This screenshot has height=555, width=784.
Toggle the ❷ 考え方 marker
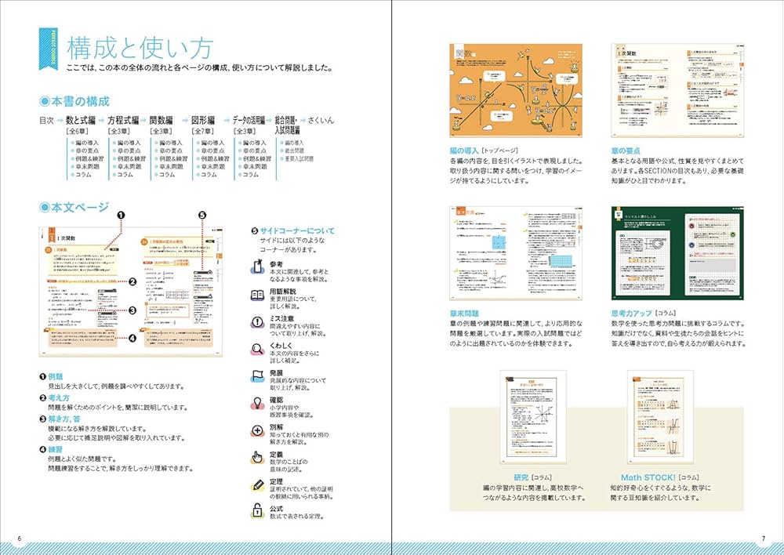42,398
